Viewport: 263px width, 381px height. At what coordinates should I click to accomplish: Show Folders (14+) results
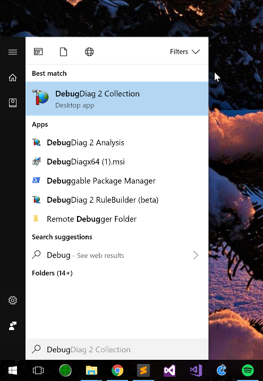52,273
